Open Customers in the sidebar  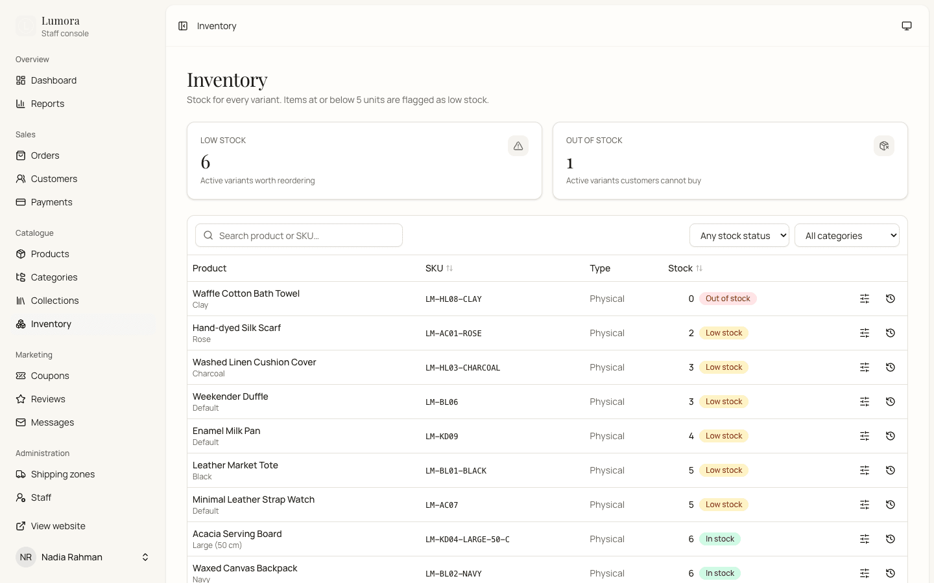pos(83,179)
